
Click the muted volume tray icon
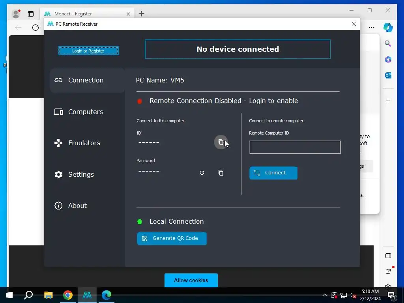click(x=353, y=295)
